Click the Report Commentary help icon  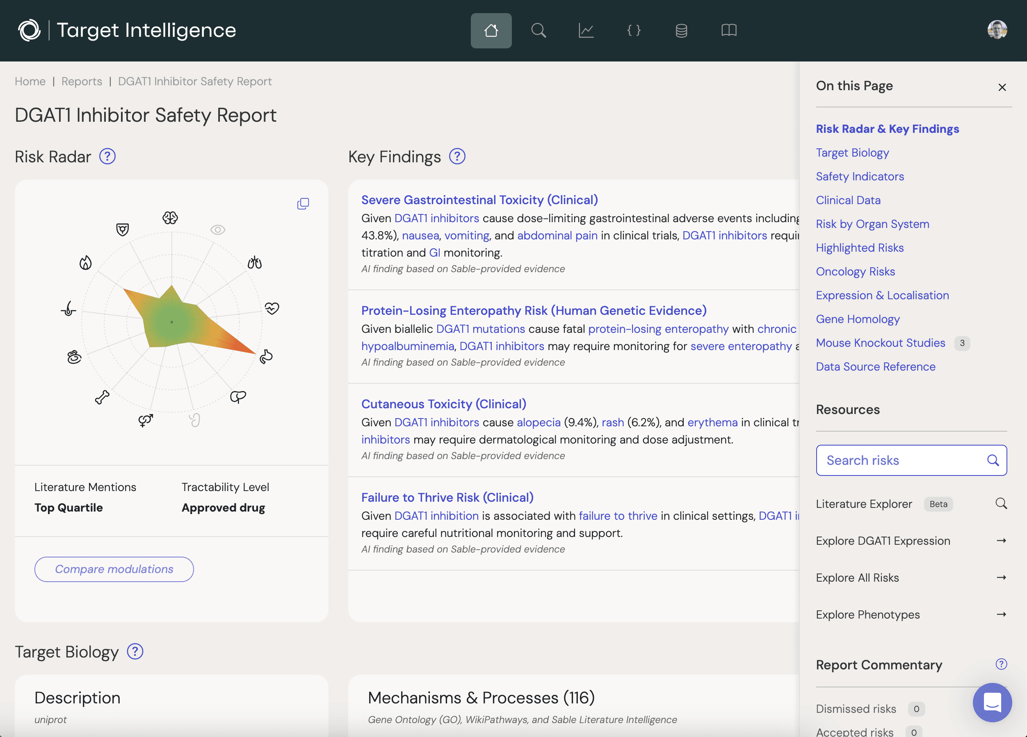(x=1001, y=664)
